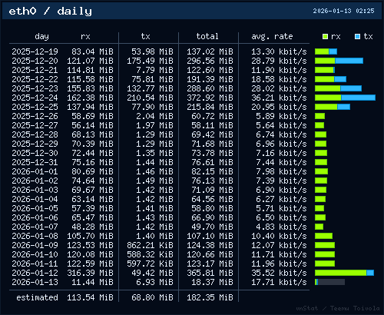Click rate '6.90 kbit/s'
Viewport: 384px width, 315px height.
point(281,190)
